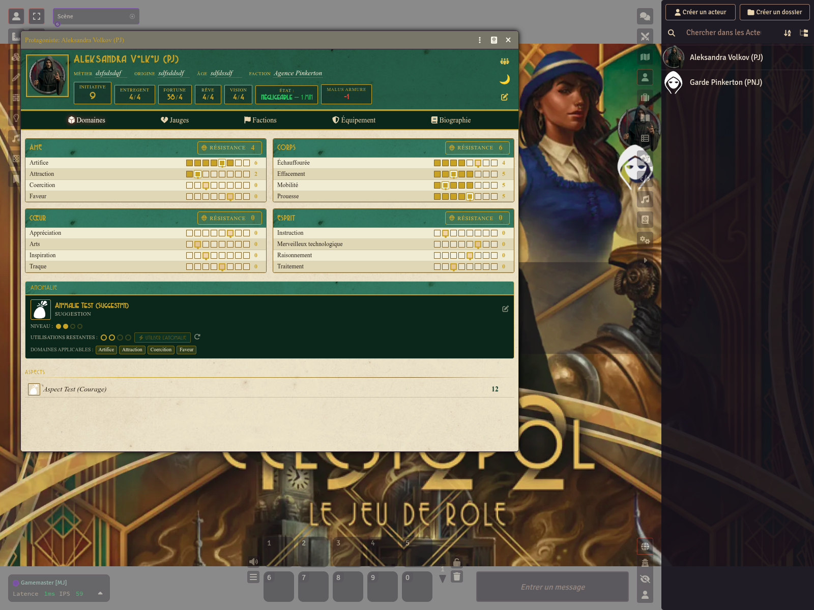Image resolution: width=814 pixels, height=610 pixels.
Task: Mute the hotbar sound toggle
Action: point(253,562)
